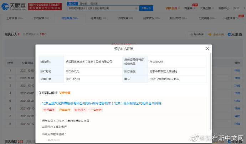Image resolution: width=246 pixels, height=144 pixels.
Task: Select the 查关系 search tab
Action: tap(94, 4)
